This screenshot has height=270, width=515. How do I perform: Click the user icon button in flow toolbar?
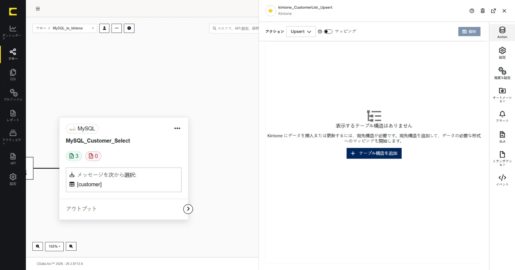(x=104, y=28)
